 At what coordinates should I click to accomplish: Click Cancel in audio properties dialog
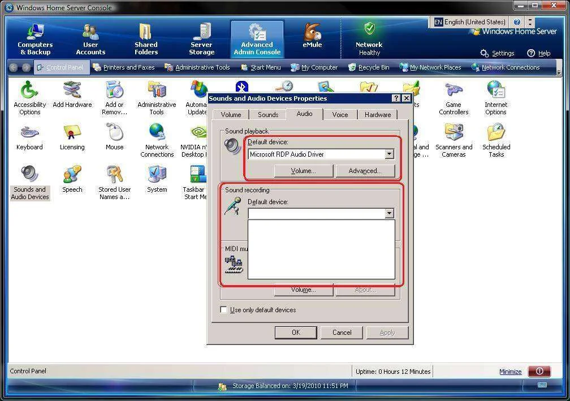click(x=342, y=333)
